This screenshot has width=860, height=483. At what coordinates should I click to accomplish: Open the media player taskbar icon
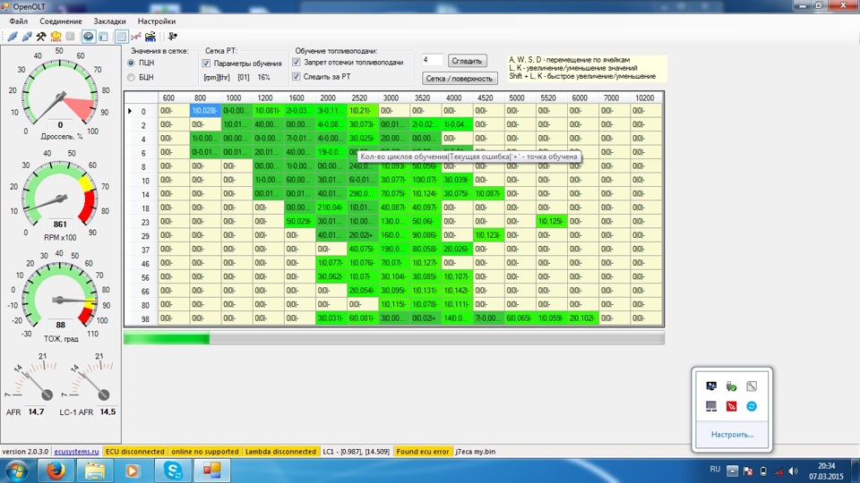(132, 470)
